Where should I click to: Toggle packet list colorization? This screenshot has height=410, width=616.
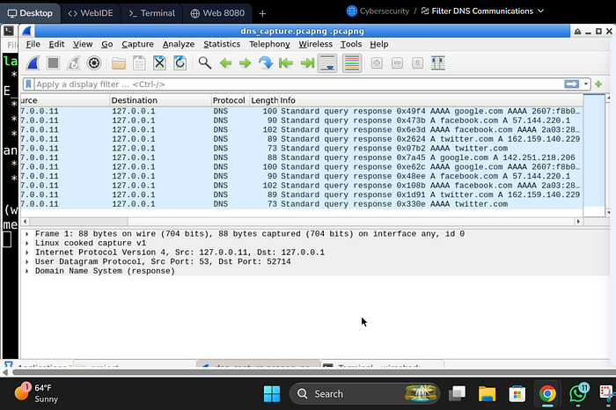pyautogui.click(x=352, y=63)
